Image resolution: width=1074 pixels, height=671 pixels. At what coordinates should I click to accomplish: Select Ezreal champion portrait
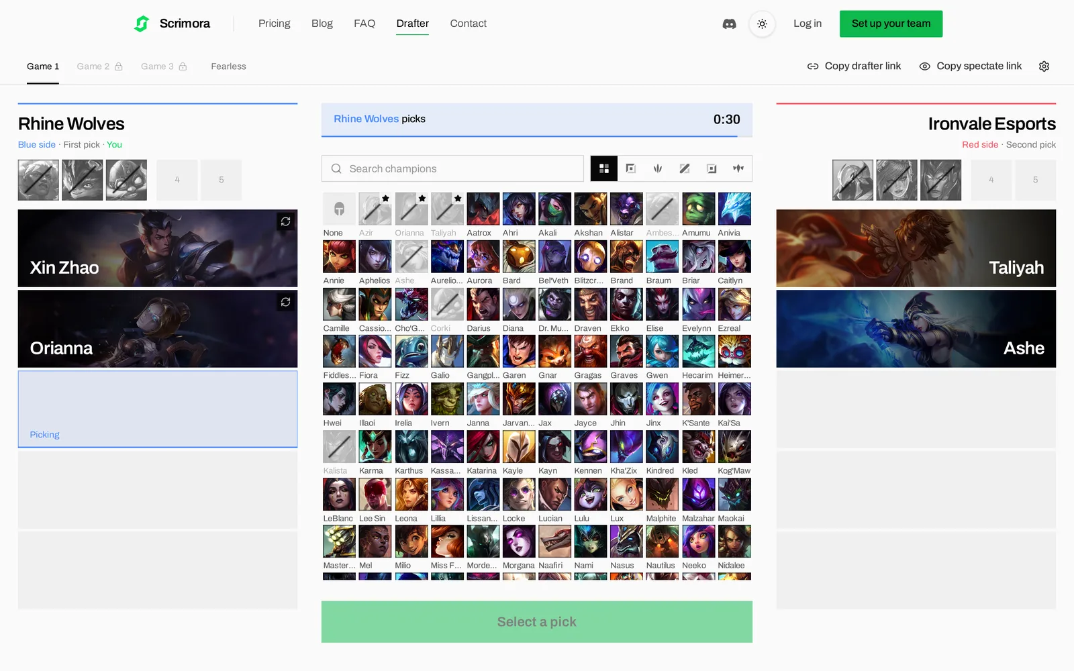coord(734,305)
